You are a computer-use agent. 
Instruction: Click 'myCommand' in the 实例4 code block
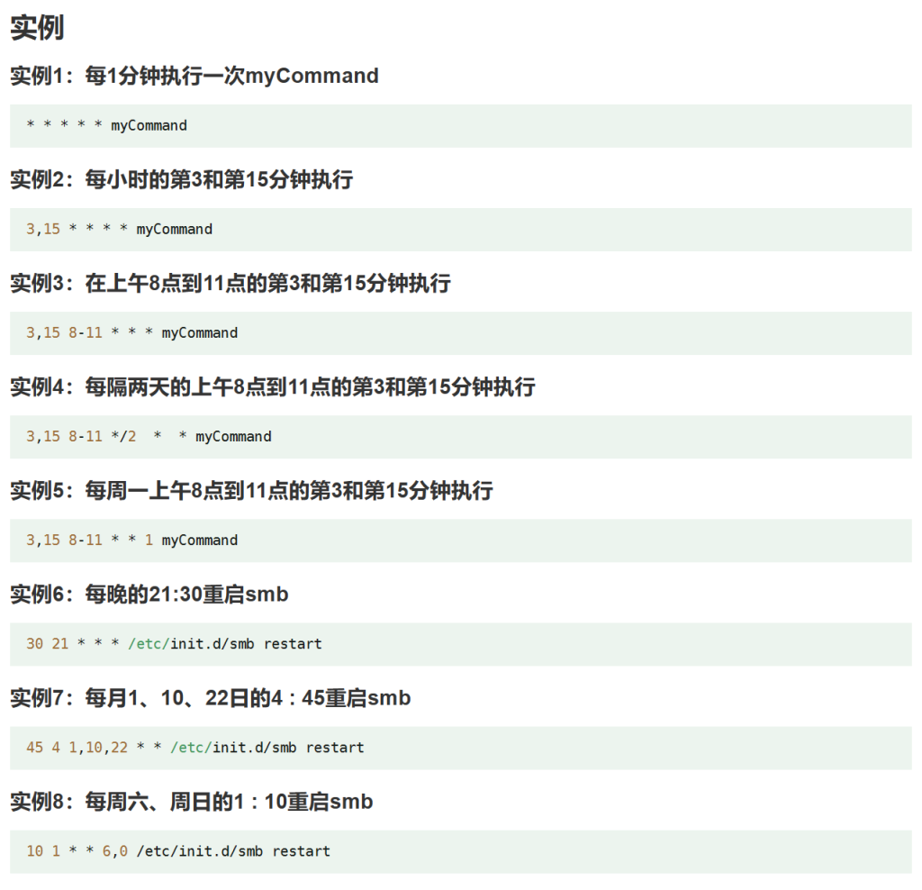click(233, 436)
